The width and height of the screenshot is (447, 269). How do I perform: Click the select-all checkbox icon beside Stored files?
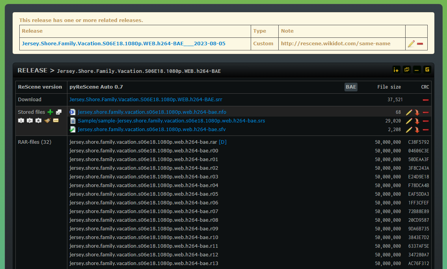pyautogui.click(x=58, y=112)
